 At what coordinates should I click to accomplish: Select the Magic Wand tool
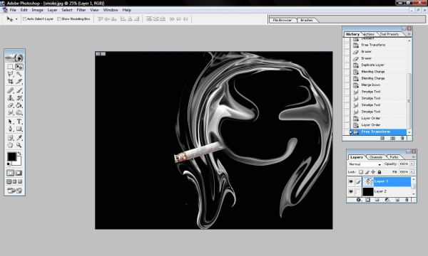pos(19,74)
